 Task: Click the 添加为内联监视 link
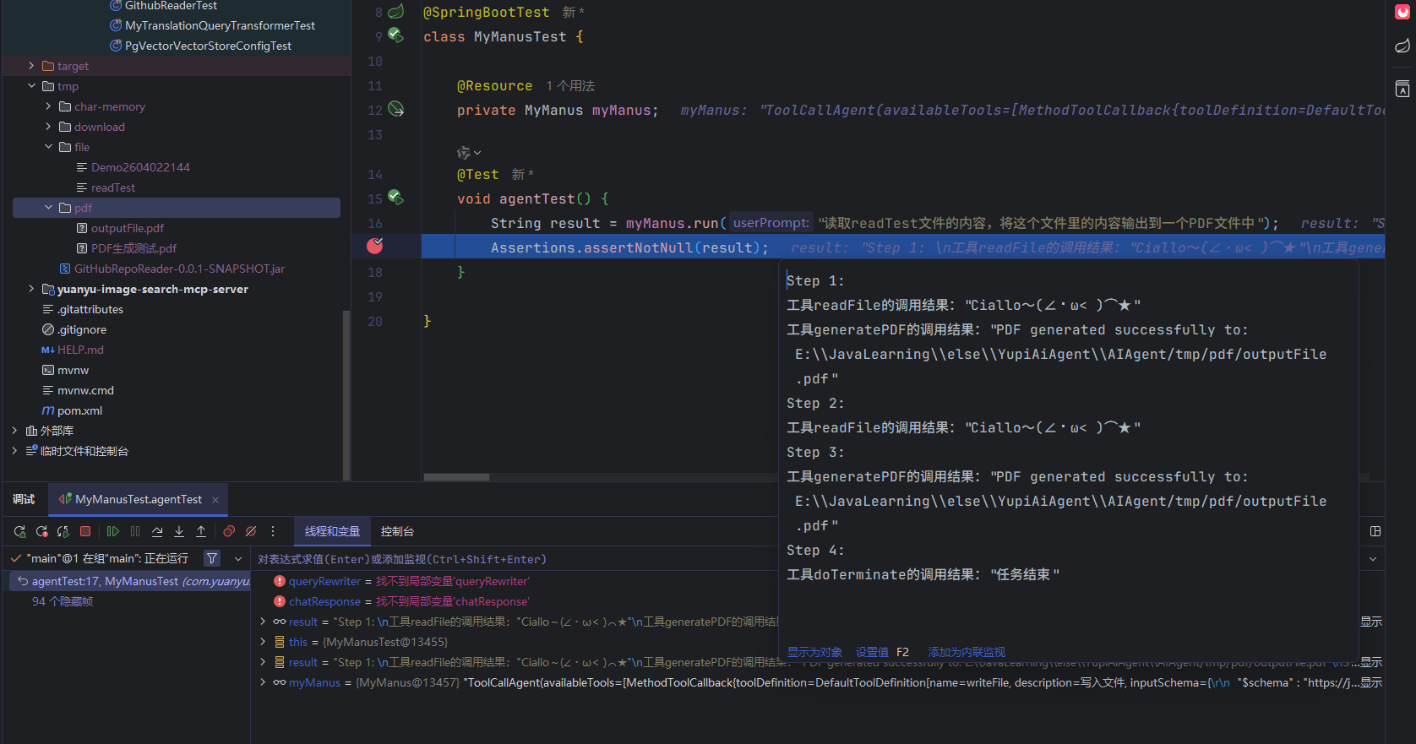point(967,652)
